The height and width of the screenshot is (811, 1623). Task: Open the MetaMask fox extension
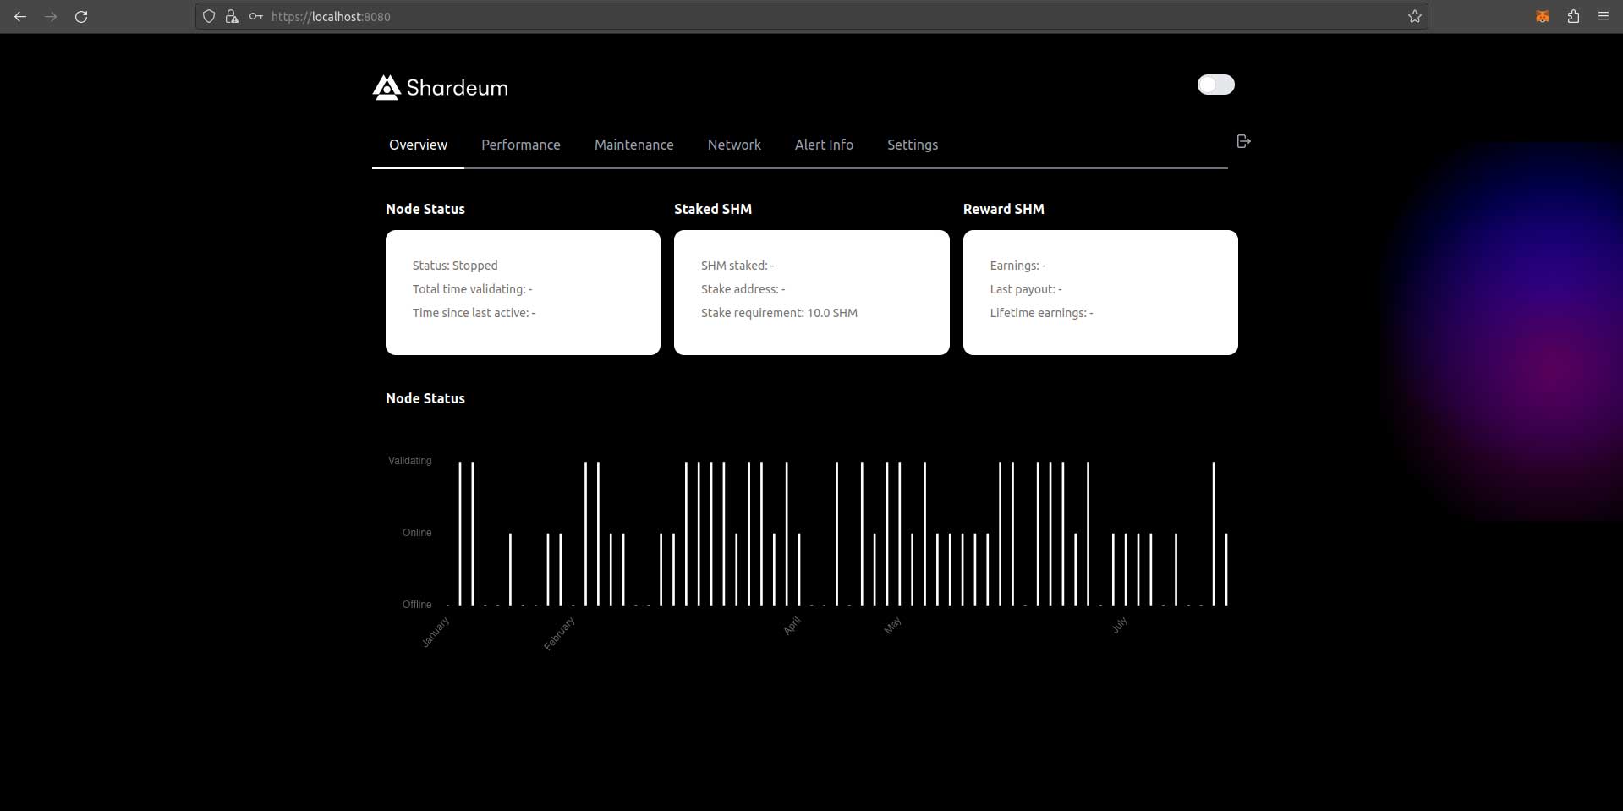(x=1543, y=16)
